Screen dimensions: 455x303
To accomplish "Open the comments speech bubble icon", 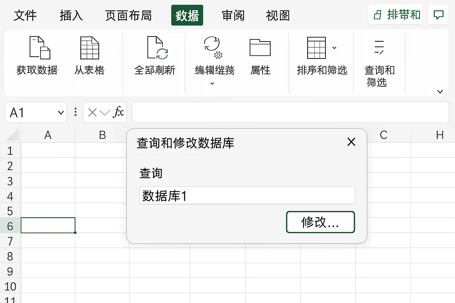I will tap(438, 14).
